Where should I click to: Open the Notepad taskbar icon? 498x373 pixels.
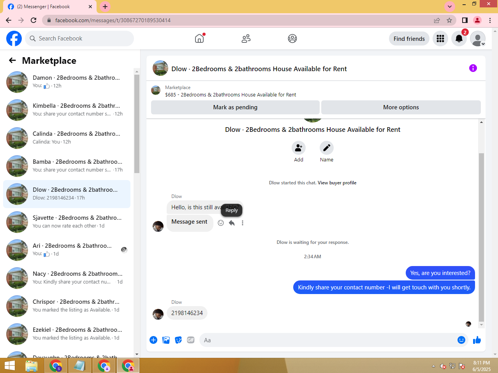point(79,366)
